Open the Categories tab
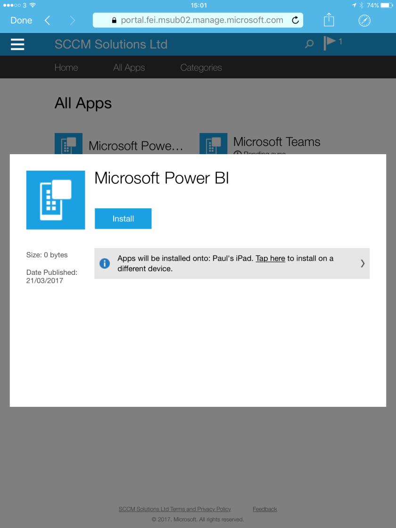The width and height of the screenshot is (396, 528). [201, 67]
